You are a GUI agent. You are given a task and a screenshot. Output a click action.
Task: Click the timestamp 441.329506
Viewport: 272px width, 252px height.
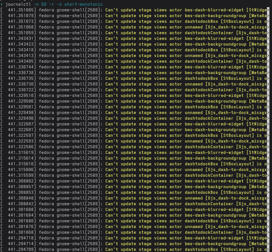[21, 101]
